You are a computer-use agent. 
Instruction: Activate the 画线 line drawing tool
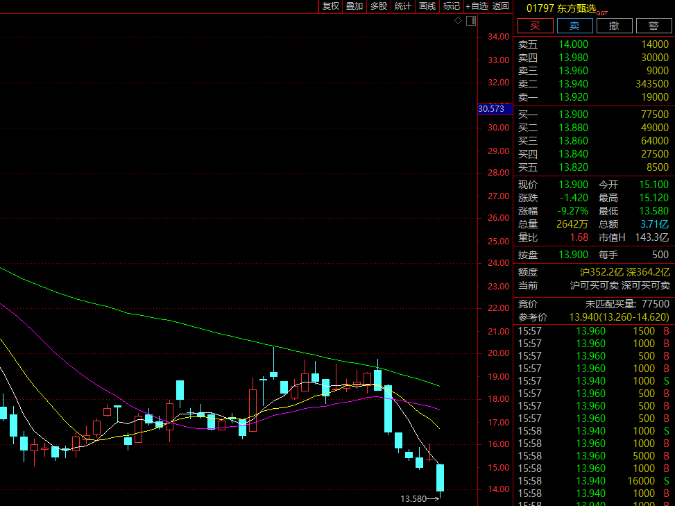click(427, 6)
